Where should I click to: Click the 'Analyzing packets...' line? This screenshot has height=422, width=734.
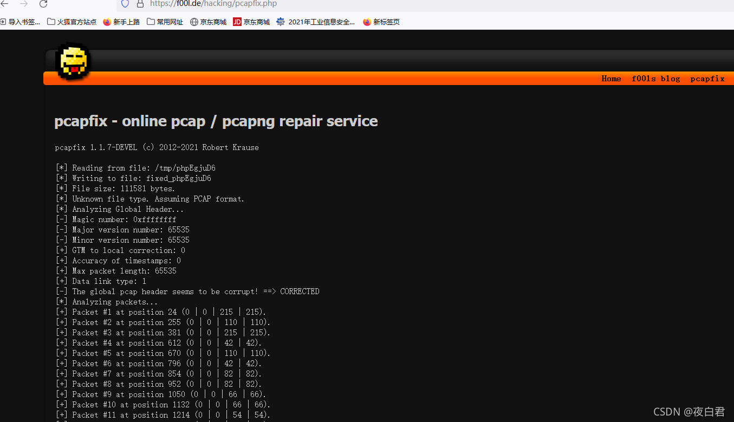(107, 302)
